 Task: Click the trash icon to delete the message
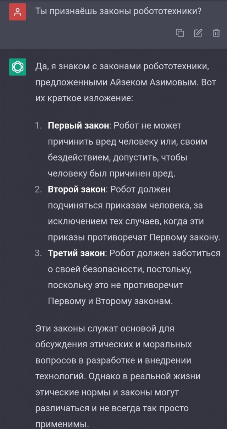click(x=216, y=33)
